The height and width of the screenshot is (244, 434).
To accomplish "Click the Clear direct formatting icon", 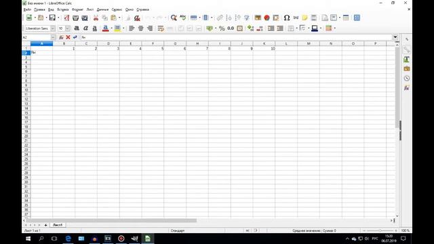I will click(137, 18).
